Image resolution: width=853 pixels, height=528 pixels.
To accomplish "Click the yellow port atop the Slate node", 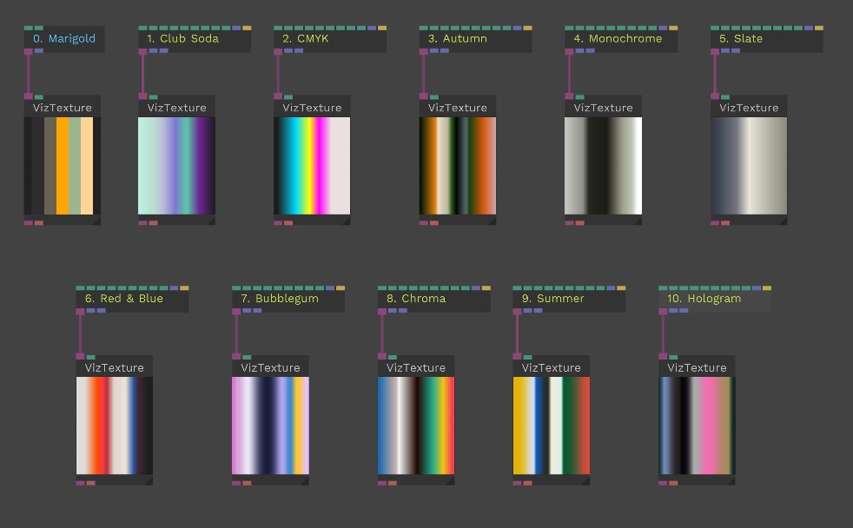I will coord(819,28).
